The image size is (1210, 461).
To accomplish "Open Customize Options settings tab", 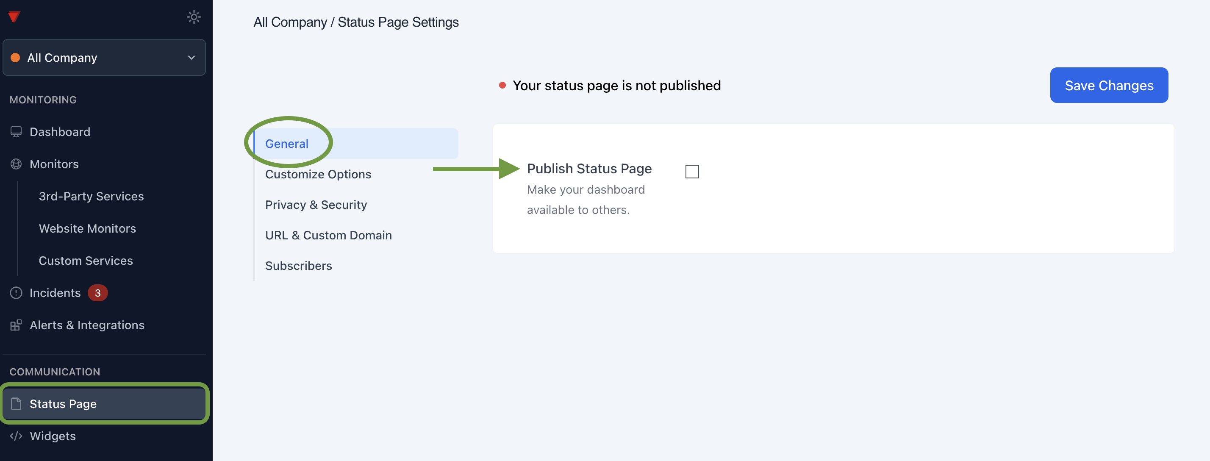I will pyautogui.click(x=318, y=174).
